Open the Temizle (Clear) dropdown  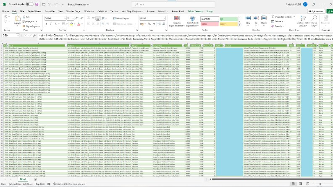[x=277, y=26]
